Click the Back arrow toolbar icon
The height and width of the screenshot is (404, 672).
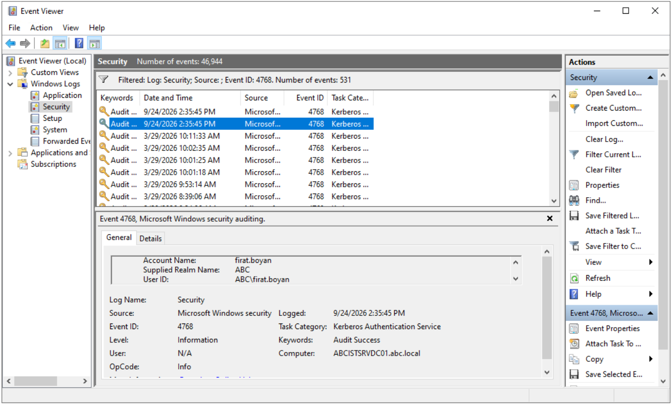pos(10,43)
